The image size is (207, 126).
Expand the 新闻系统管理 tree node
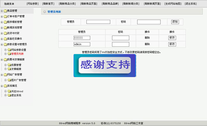pos(2,28)
